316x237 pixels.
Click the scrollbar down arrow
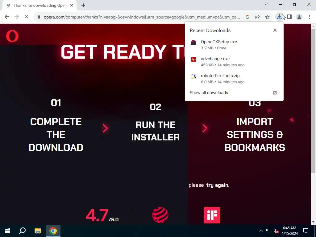(x=314, y=222)
